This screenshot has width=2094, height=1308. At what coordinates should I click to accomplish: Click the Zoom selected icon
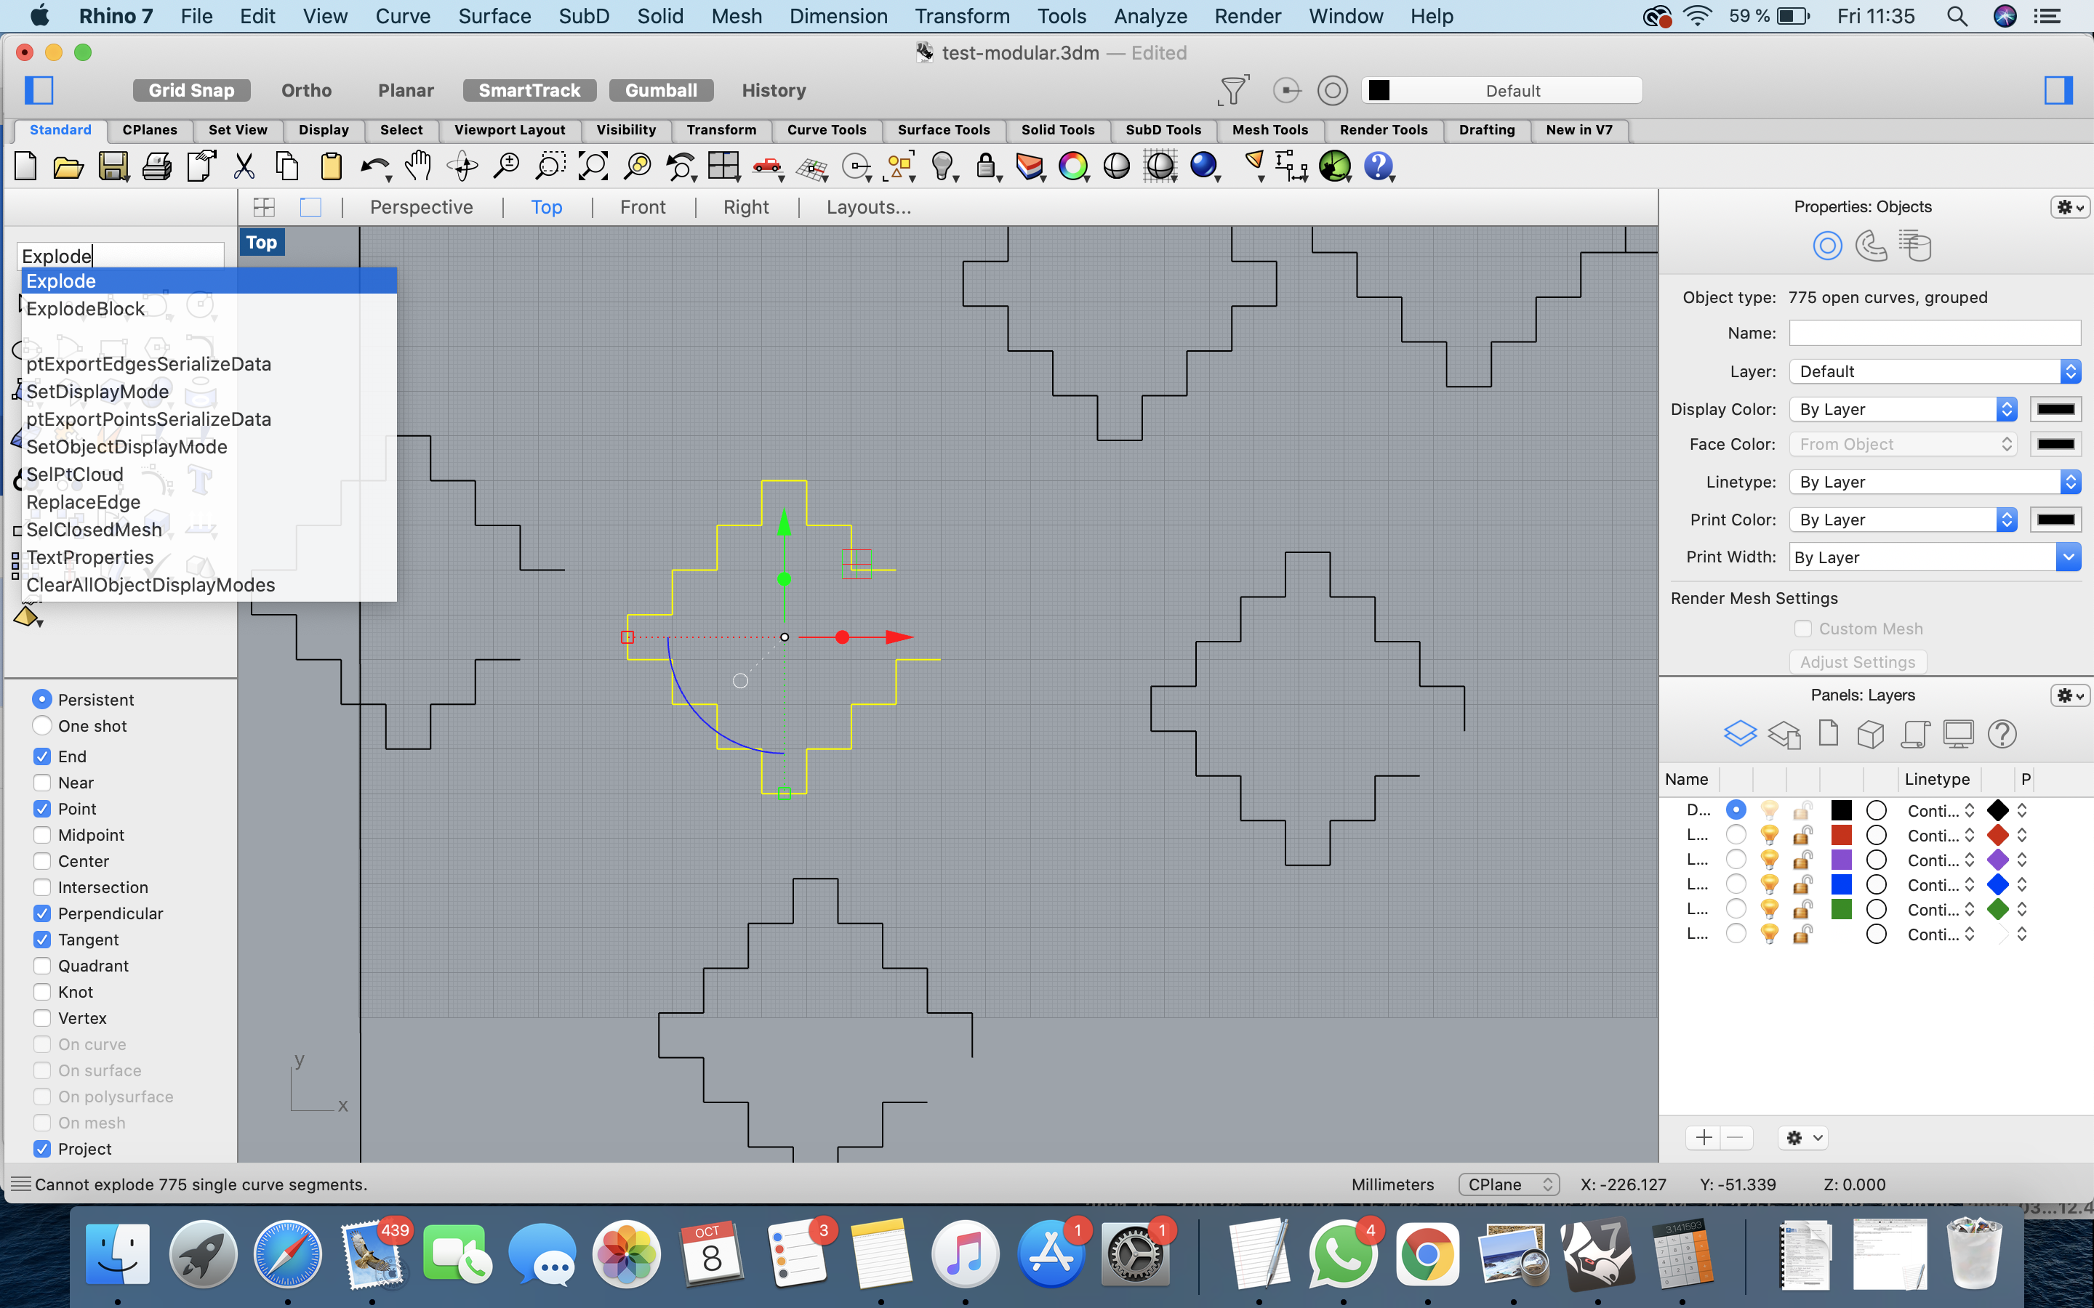[637, 165]
